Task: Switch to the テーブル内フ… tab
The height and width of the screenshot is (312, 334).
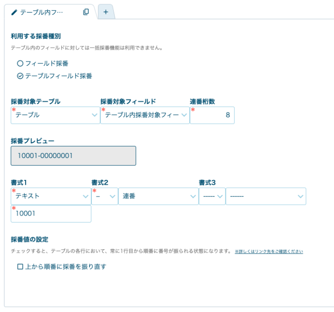Action: coord(42,13)
